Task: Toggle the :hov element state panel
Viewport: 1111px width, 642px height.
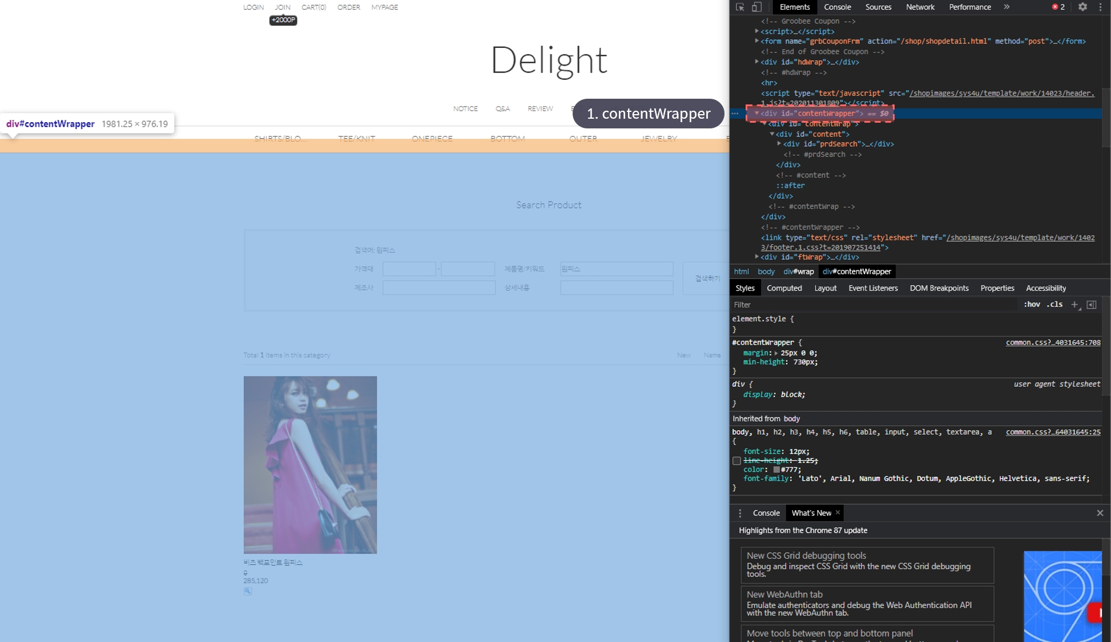Action: click(1032, 305)
